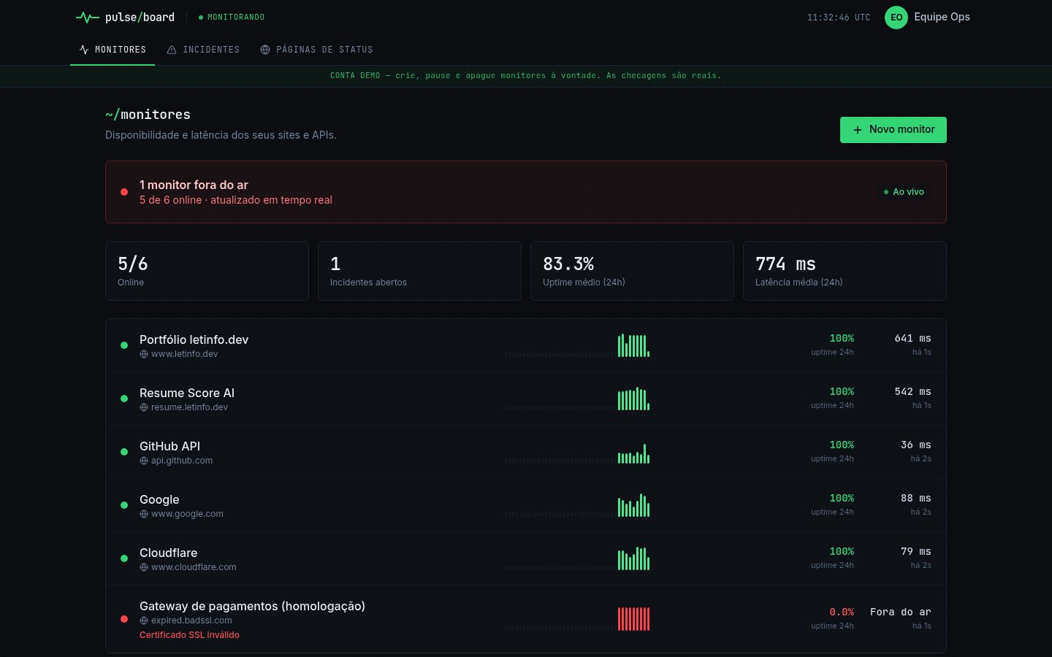Open the Google monitor row title
The width and height of the screenshot is (1052, 657).
159,499
